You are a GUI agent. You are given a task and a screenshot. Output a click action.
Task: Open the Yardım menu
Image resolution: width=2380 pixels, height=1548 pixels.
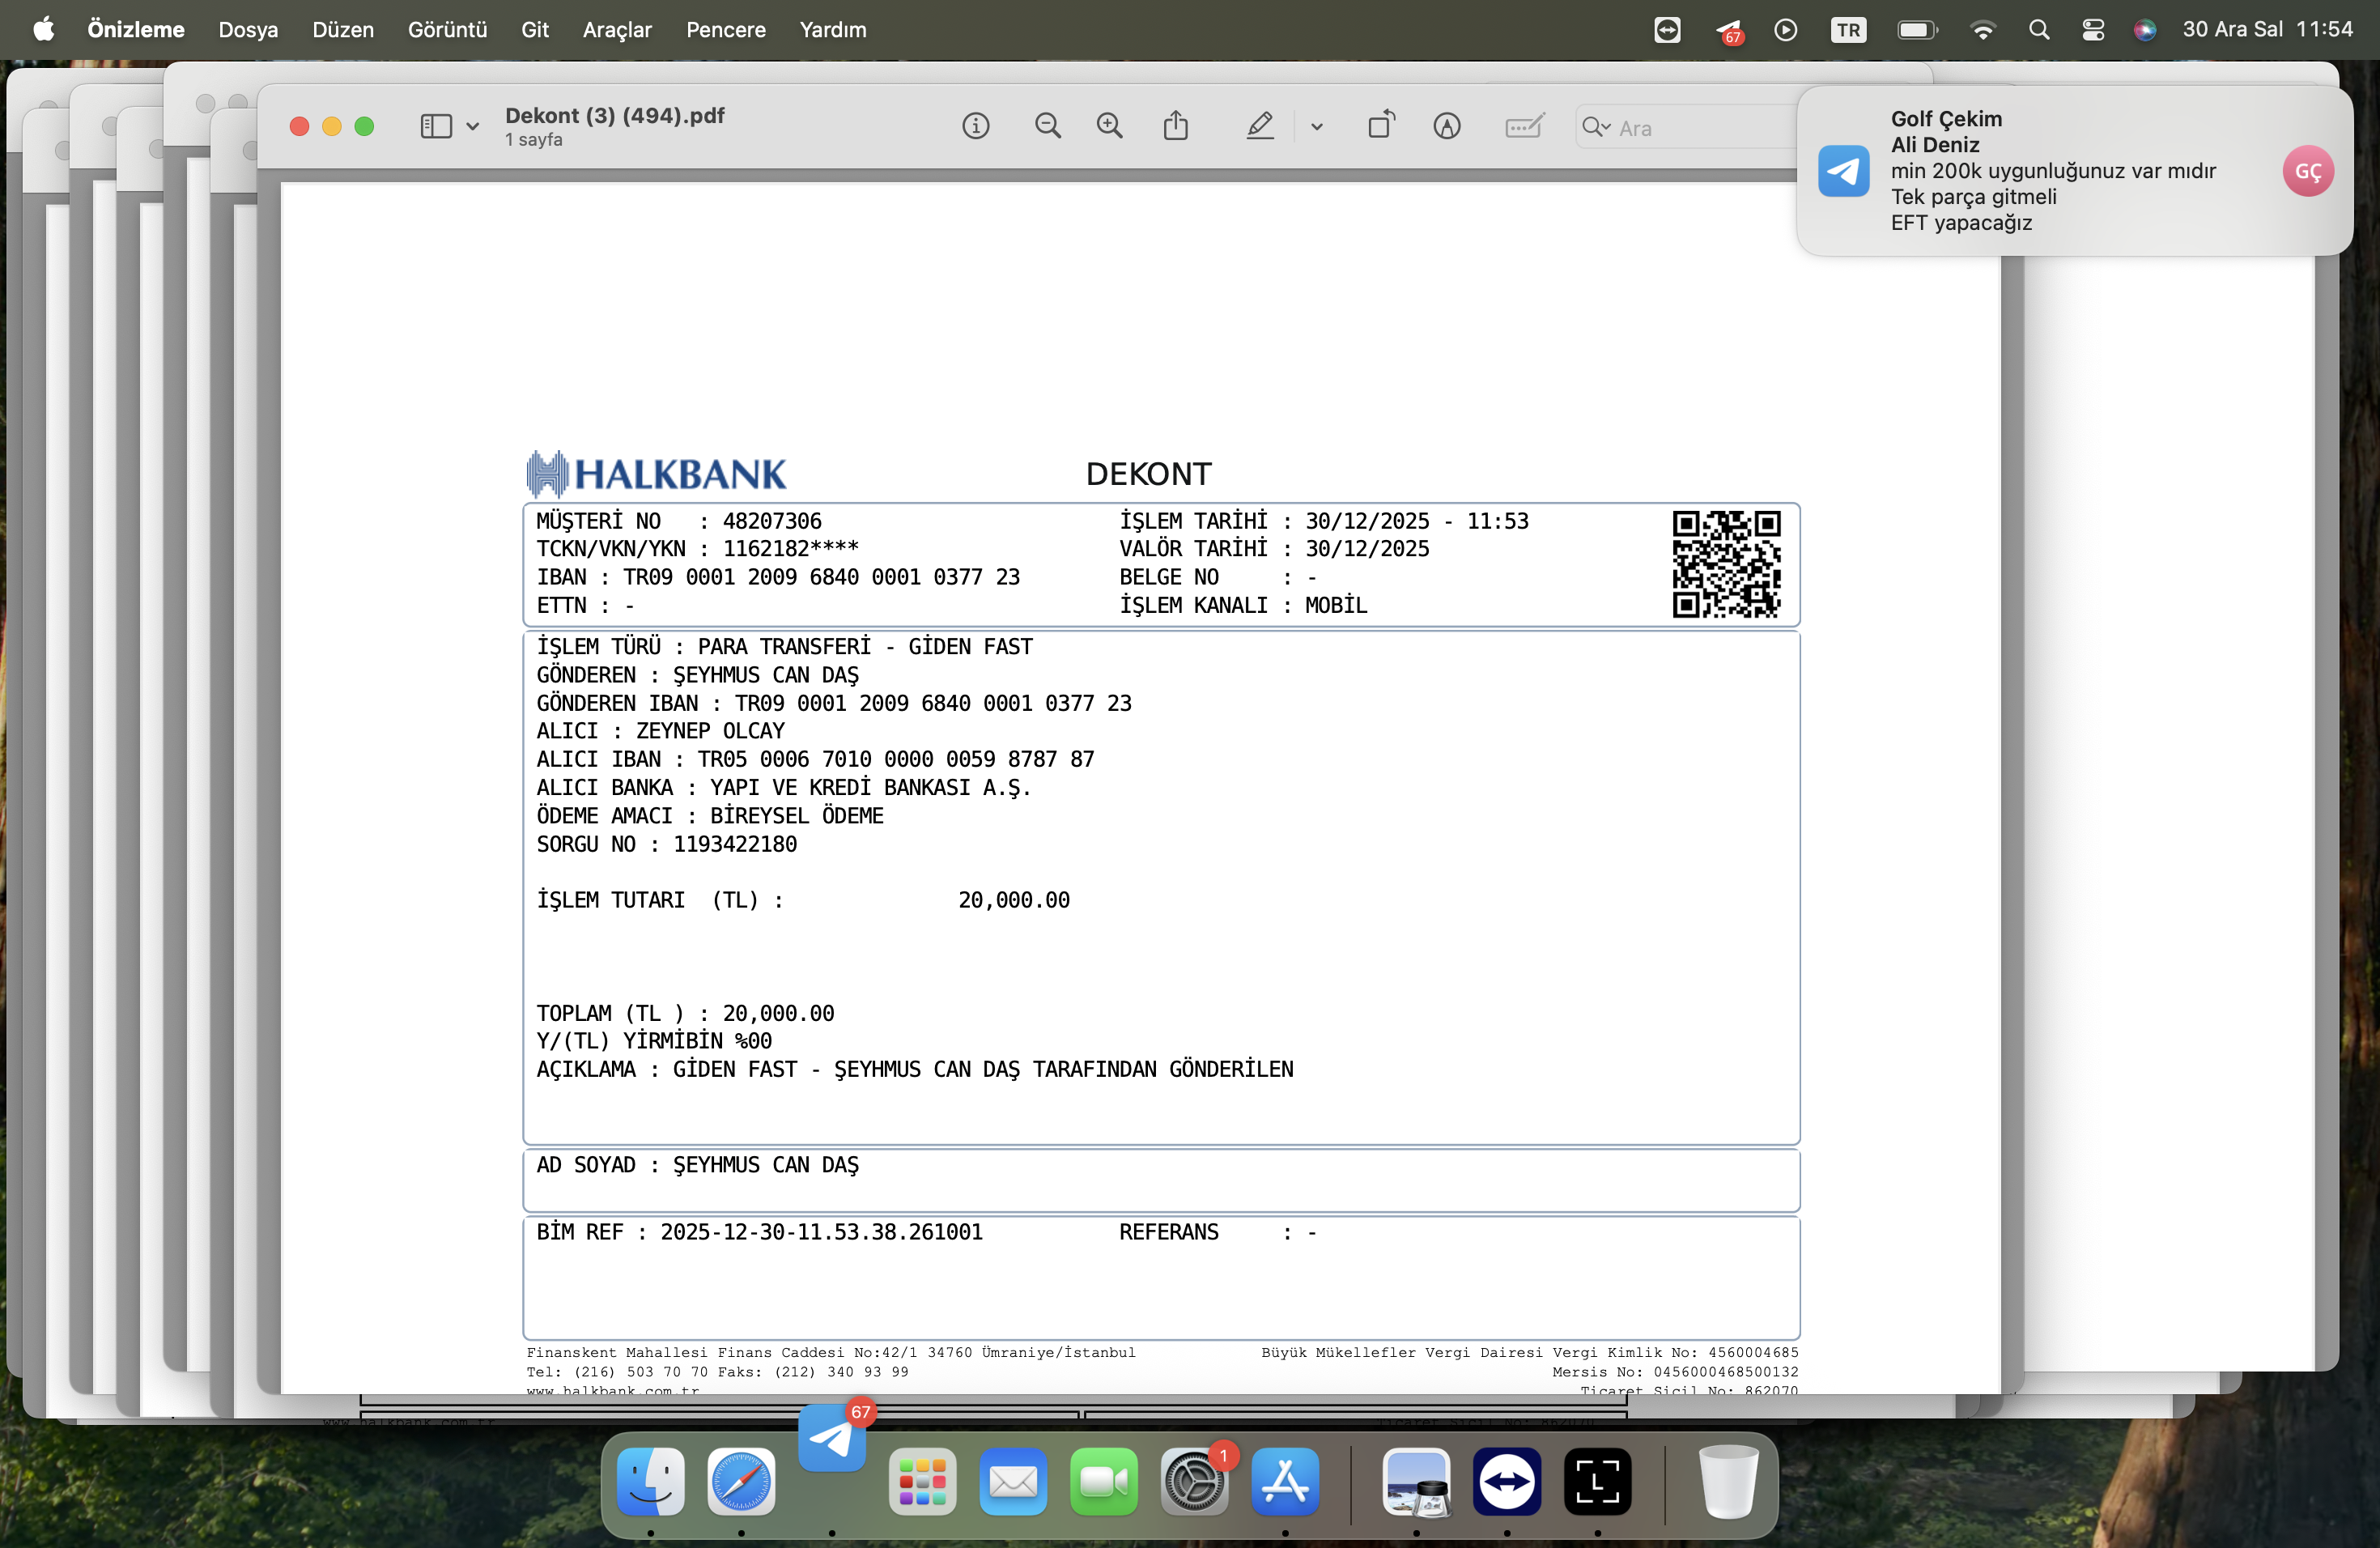click(x=833, y=30)
